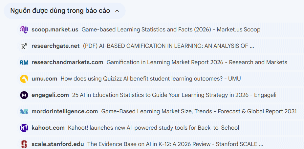
Task: Open Gamification in Learning Market Report link
Action: pos(197,62)
